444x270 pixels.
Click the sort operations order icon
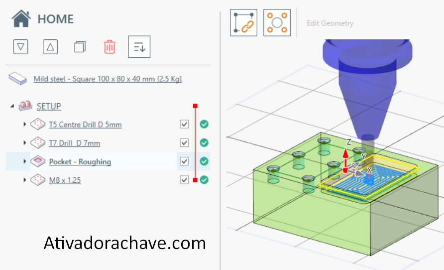point(139,47)
